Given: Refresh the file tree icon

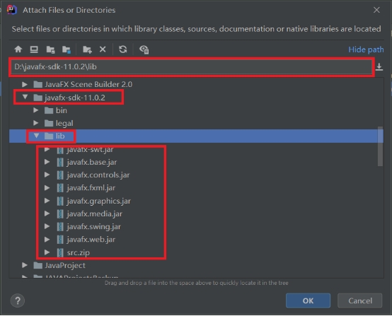Looking at the screenshot, I should (x=122, y=49).
